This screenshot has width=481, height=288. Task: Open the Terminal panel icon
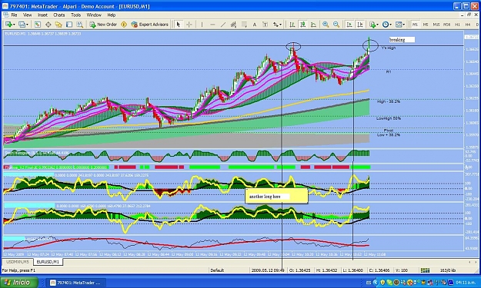(69, 25)
